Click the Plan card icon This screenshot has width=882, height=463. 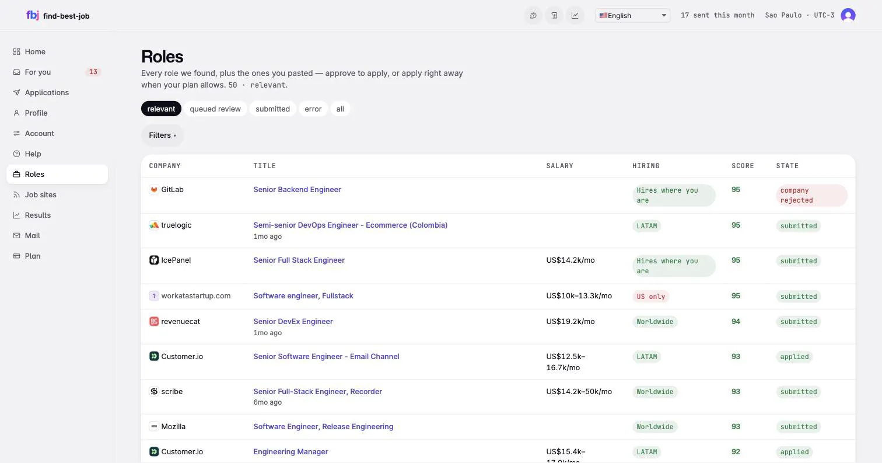(16, 256)
